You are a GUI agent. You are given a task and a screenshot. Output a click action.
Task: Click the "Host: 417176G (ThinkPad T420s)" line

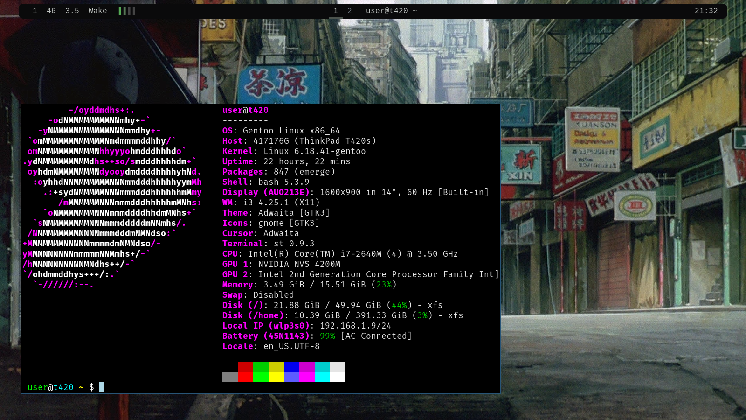click(299, 141)
